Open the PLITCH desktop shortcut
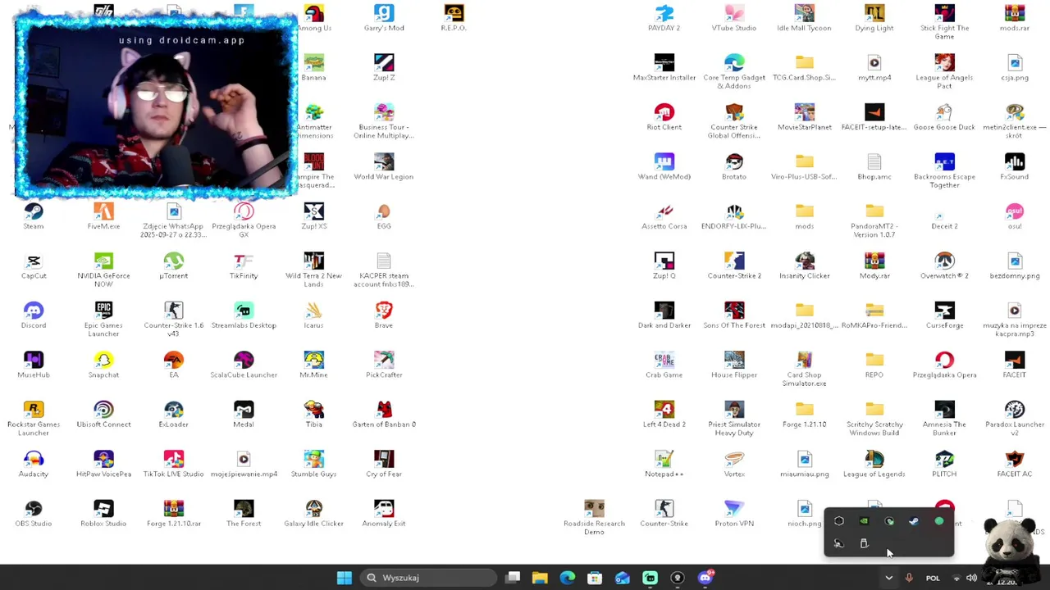This screenshot has width=1050, height=590. [x=944, y=464]
